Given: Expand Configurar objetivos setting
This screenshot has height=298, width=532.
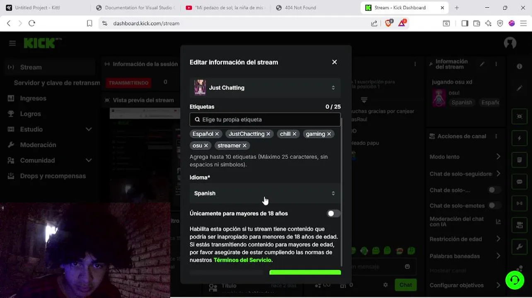Looking at the screenshot, I should point(465,285).
